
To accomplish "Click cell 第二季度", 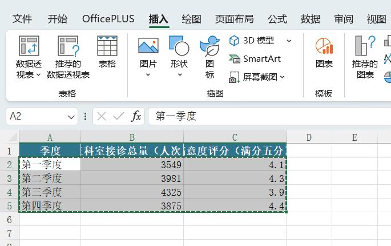I will 50,178.
